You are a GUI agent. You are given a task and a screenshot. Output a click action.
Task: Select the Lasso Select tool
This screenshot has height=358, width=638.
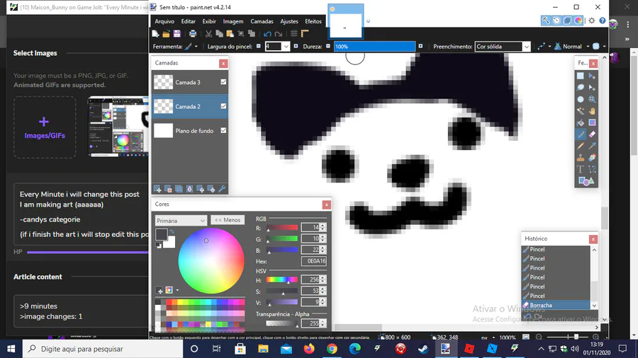click(580, 88)
